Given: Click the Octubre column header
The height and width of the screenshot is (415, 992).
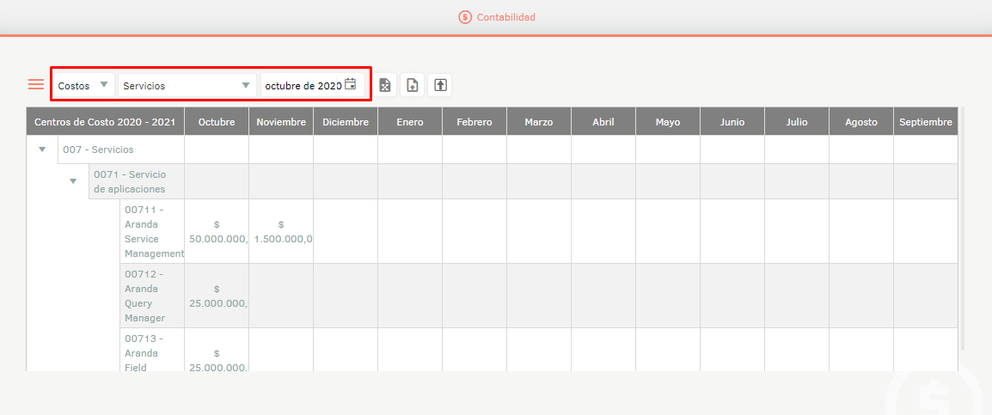Looking at the screenshot, I should [x=217, y=122].
